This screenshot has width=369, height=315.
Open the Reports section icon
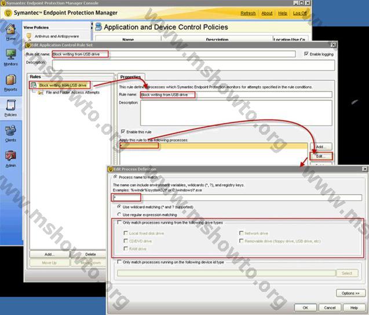pos(11,80)
